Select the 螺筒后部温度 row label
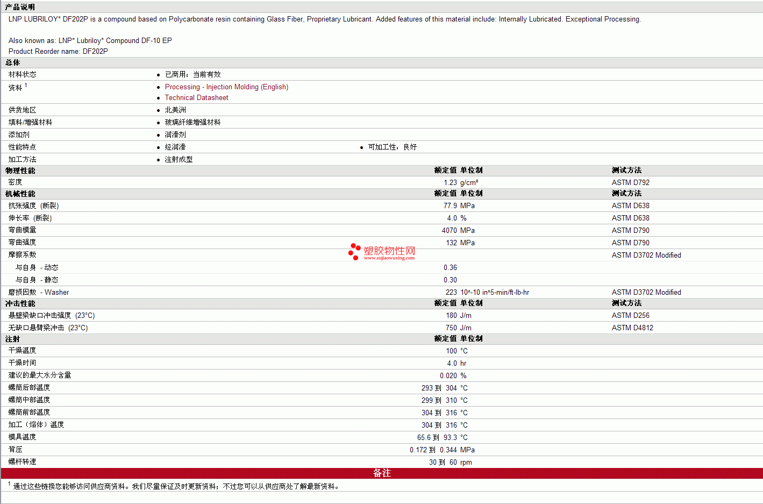763x504 pixels. click(29, 388)
